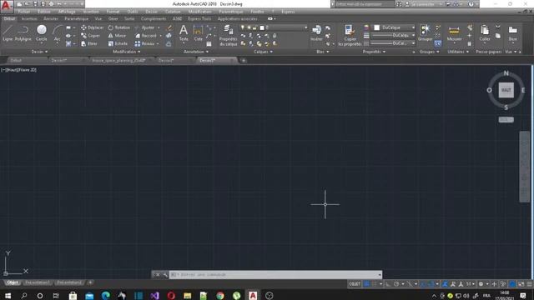The width and height of the screenshot is (534, 300).
Task: Expand the Groupes panel
Action: pyautogui.click(x=430, y=52)
